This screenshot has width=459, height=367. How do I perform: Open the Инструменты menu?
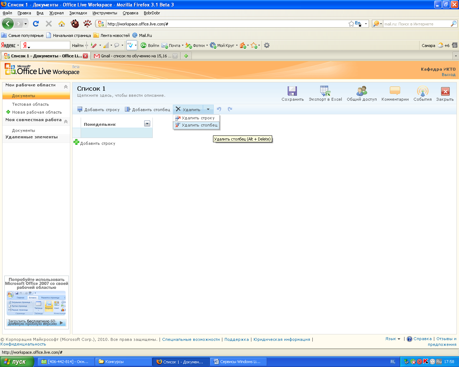(x=105, y=13)
